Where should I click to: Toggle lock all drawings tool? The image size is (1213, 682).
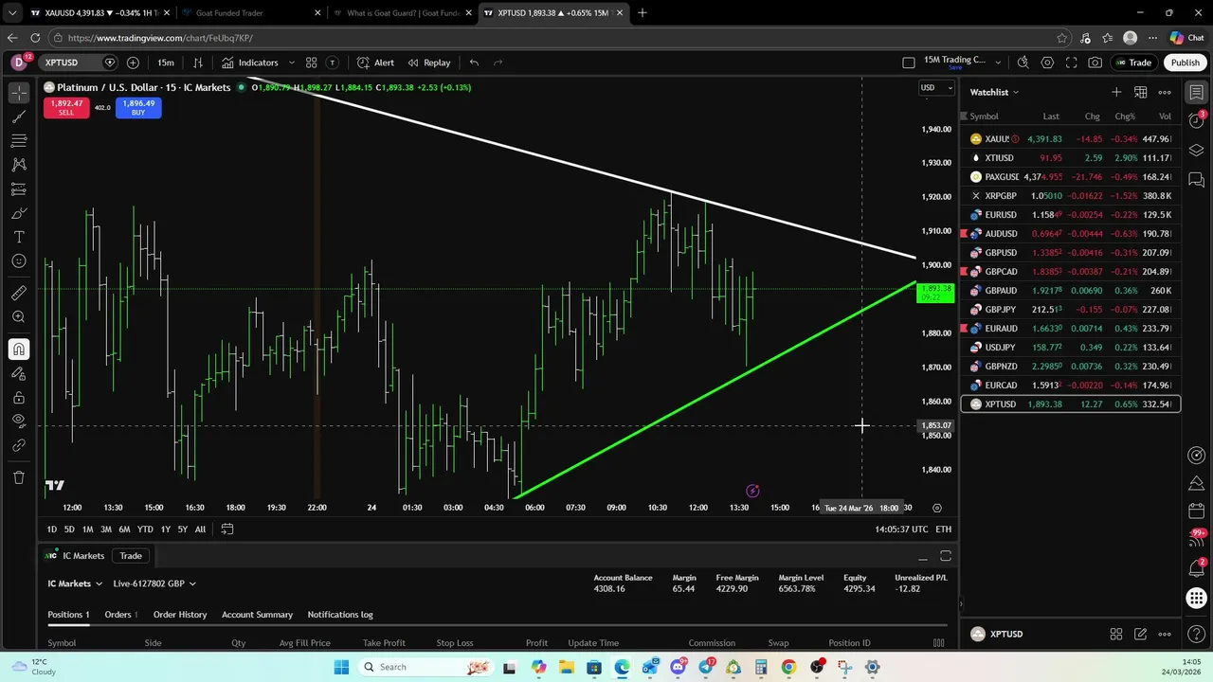point(19,398)
